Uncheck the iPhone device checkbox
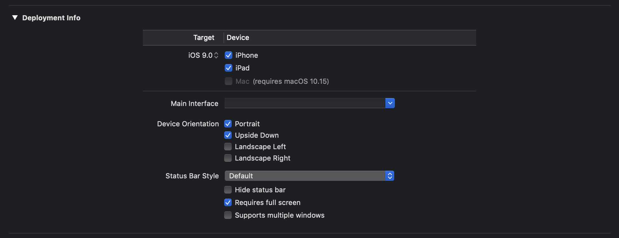Viewport: 619px width, 238px height. click(229, 55)
